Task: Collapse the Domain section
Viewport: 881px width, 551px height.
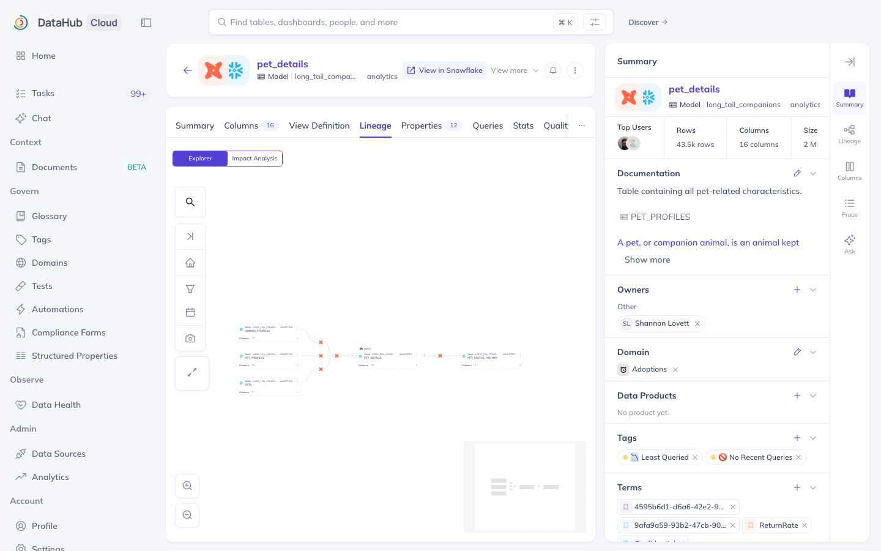Action: coord(813,352)
